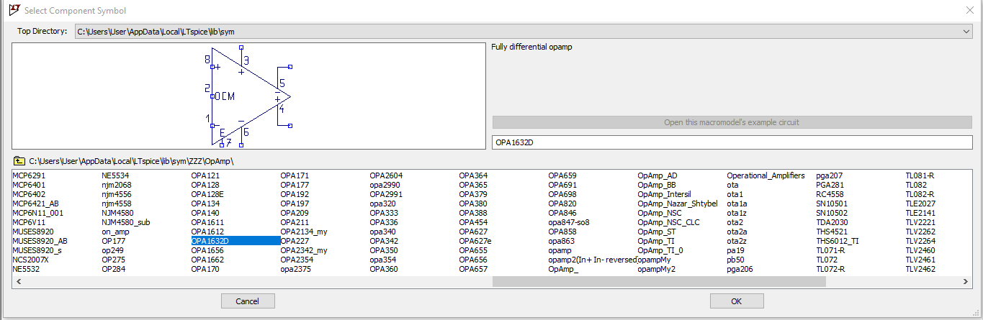
Task: Select the MUSES8920_AB entry
Action: pos(40,241)
